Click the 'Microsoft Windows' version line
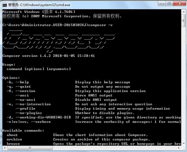Image resolution: width=187 pixels, height=152 pixels. pyautogui.click(x=39, y=12)
